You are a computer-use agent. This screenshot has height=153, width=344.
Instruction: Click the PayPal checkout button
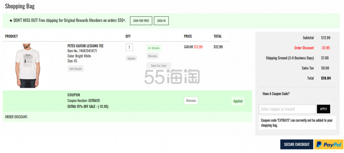click(x=329, y=144)
